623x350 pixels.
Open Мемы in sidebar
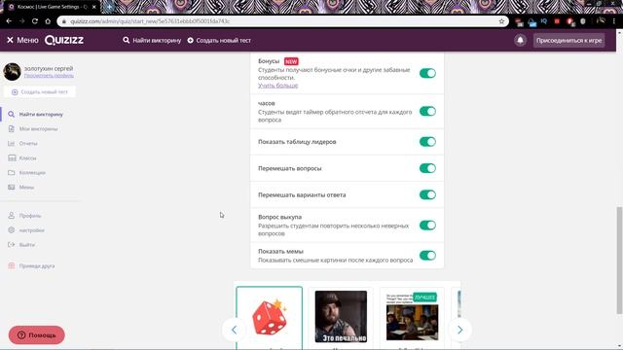[26, 187]
